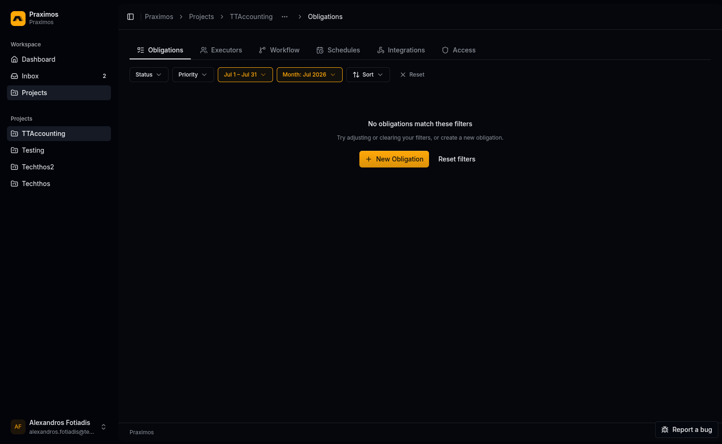This screenshot has height=444, width=722.
Task: Click the Report a bug button
Action: [x=687, y=430]
